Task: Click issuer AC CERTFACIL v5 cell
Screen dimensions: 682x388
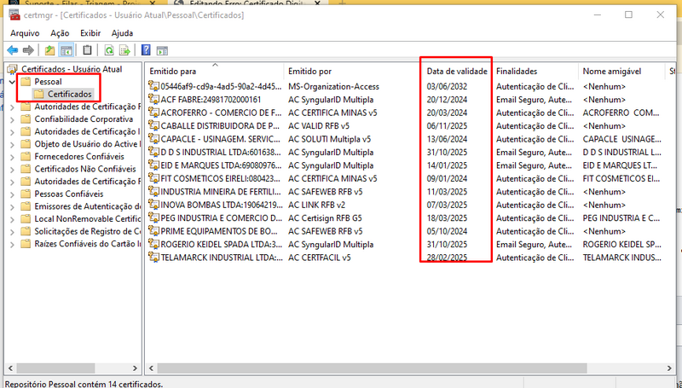Action: point(319,258)
